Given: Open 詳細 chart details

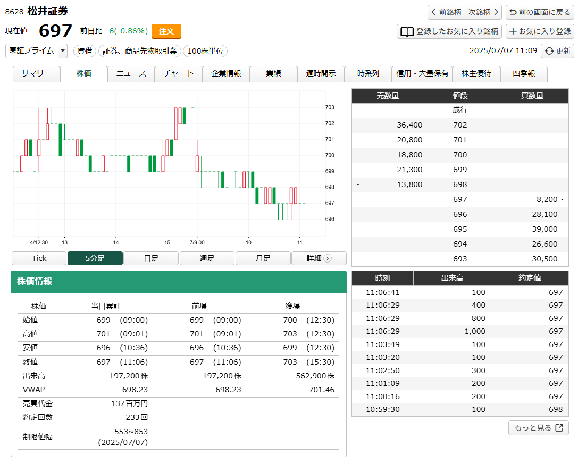Looking at the screenshot, I should coord(319,258).
